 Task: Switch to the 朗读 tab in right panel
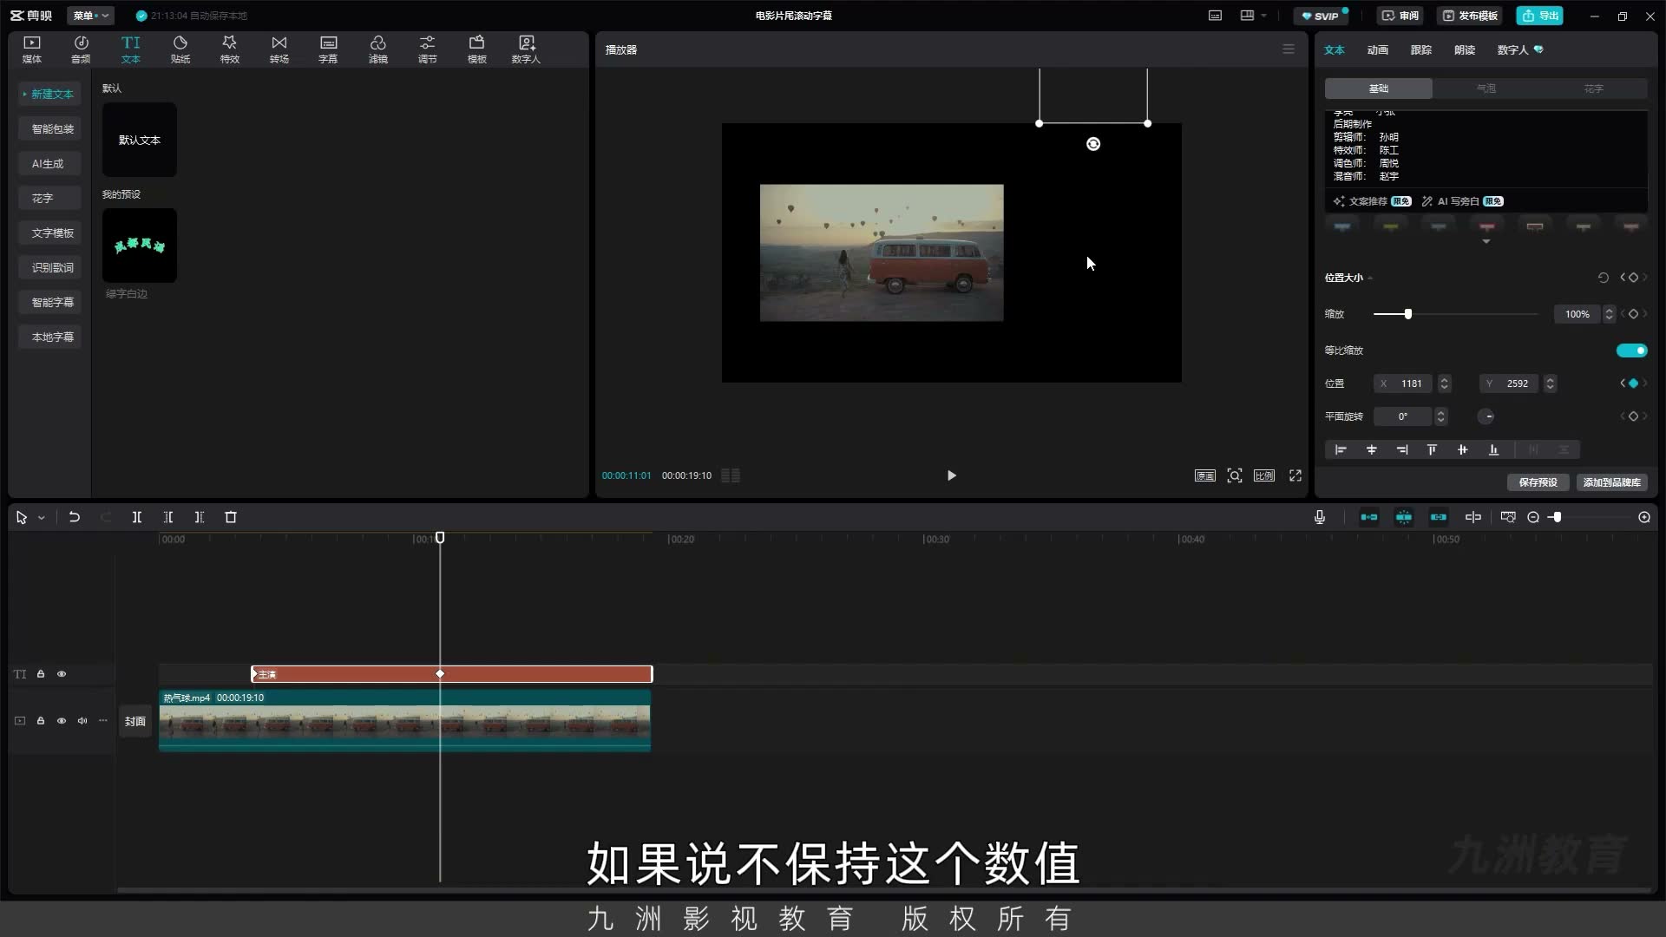[x=1465, y=49]
